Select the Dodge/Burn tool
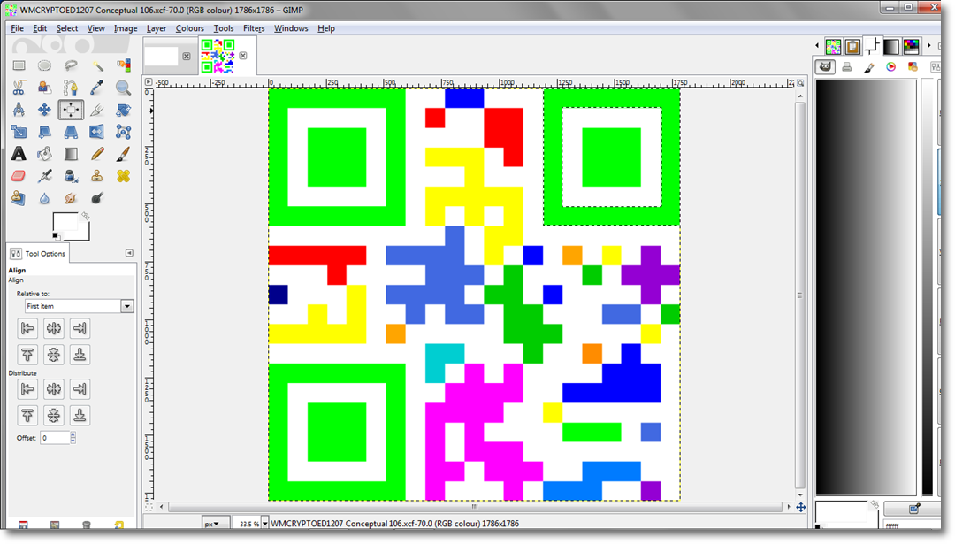The image size is (955, 544). pos(97,198)
